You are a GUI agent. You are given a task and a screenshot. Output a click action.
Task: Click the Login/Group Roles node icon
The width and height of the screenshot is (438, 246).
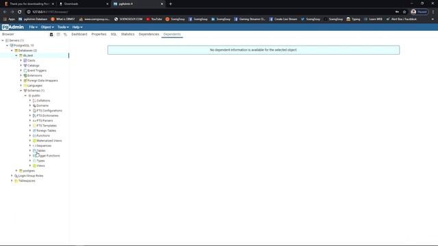(x=16, y=176)
